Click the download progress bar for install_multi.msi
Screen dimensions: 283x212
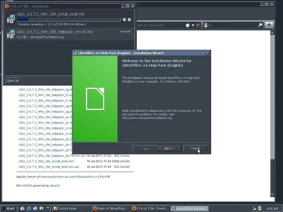[x=69, y=19]
